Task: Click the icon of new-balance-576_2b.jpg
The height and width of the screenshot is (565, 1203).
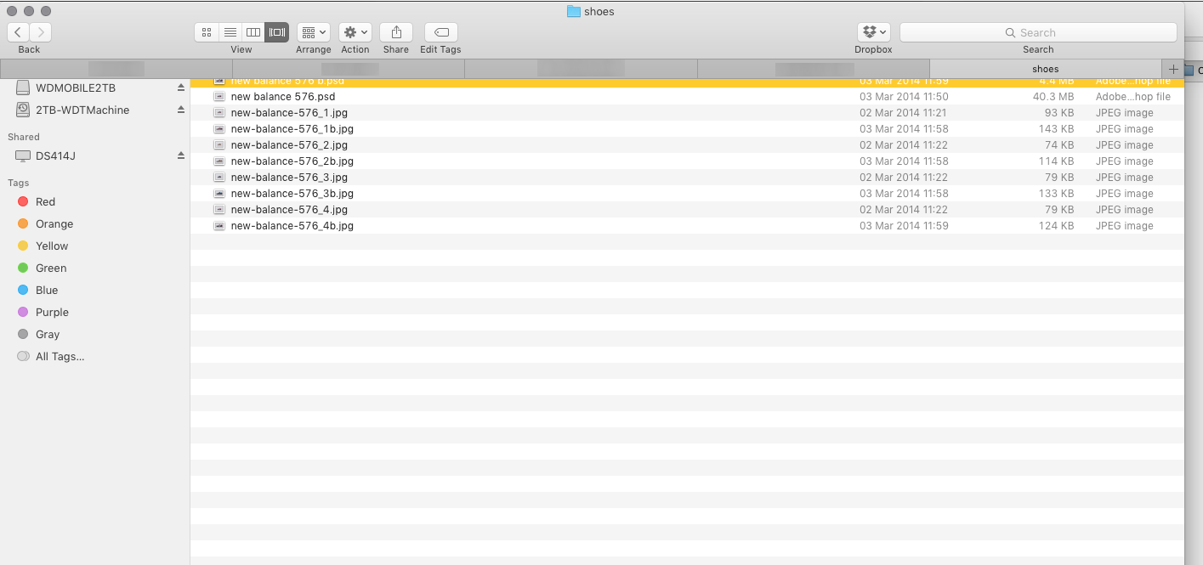Action: click(x=219, y=161)
